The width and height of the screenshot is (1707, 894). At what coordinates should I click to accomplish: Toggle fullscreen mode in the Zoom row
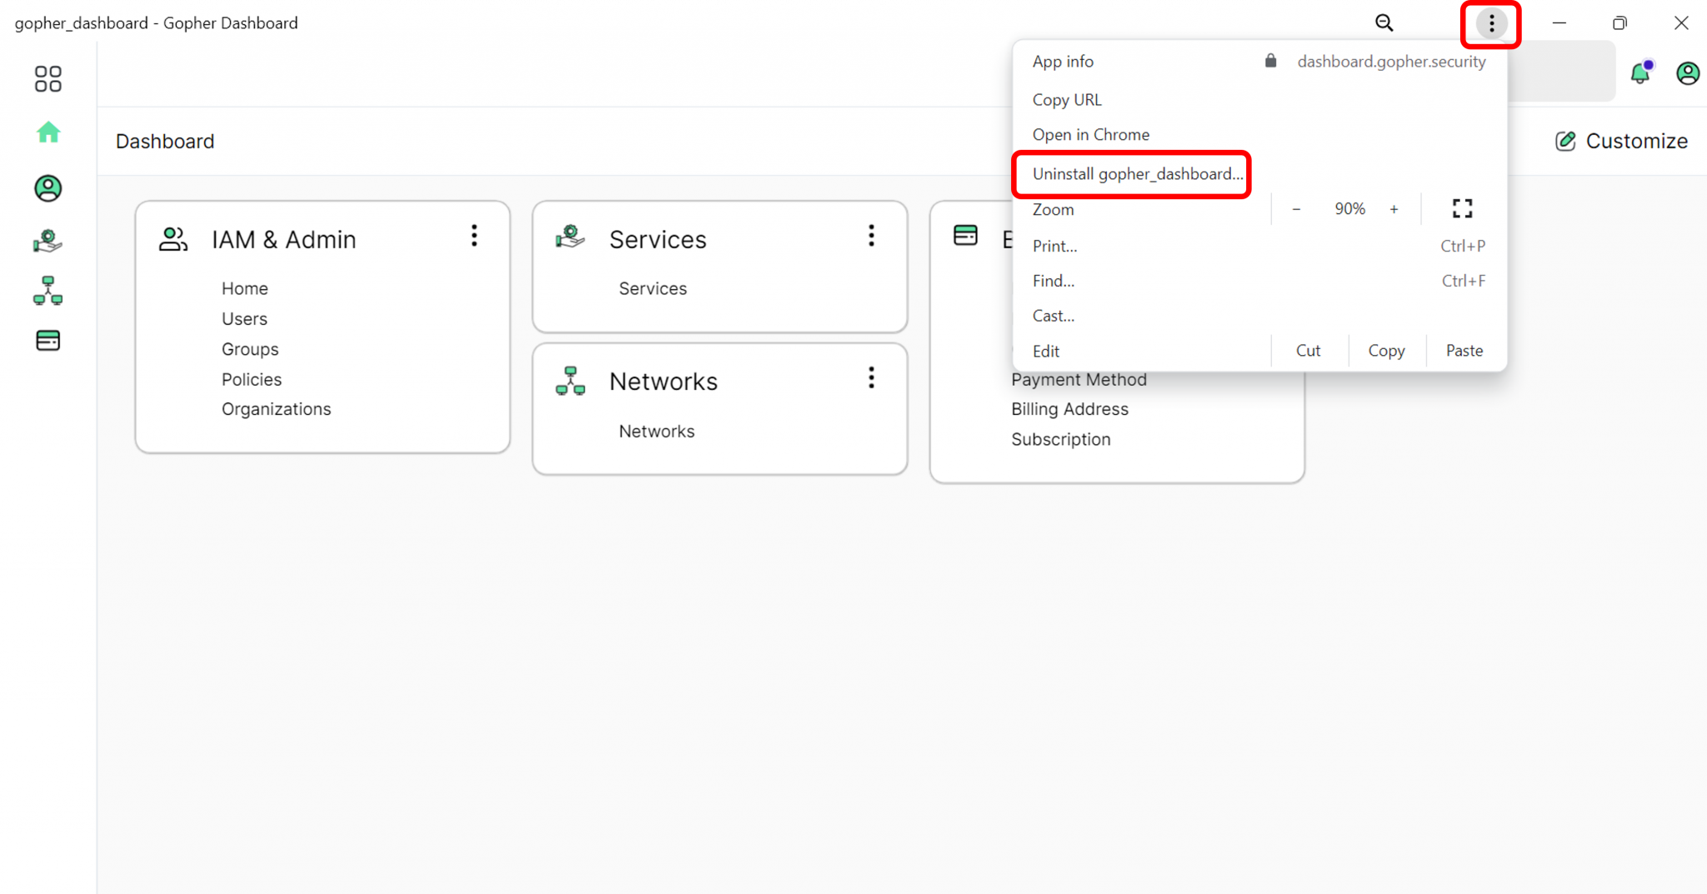[x=1462, y=208]
